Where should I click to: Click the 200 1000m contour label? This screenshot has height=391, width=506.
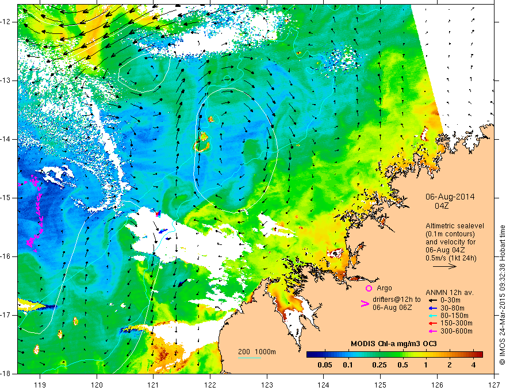point(257,352)
